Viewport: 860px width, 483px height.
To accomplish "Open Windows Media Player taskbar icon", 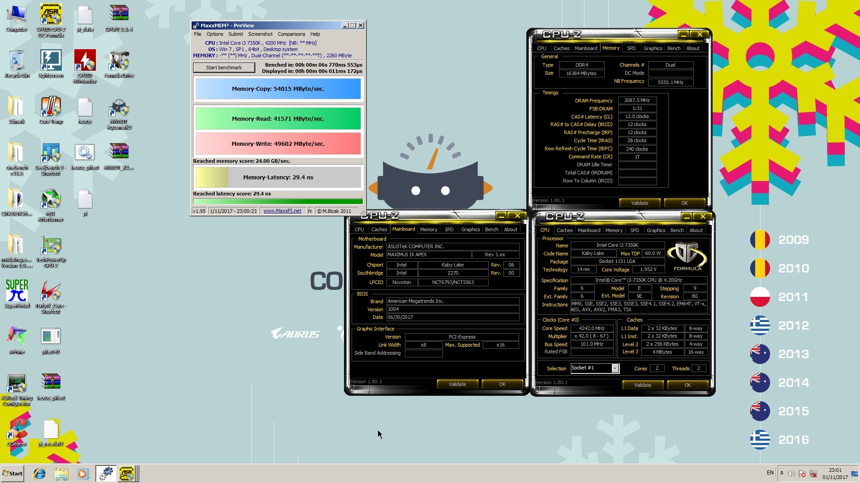I will pyautogui.click(x=83, y=474).
